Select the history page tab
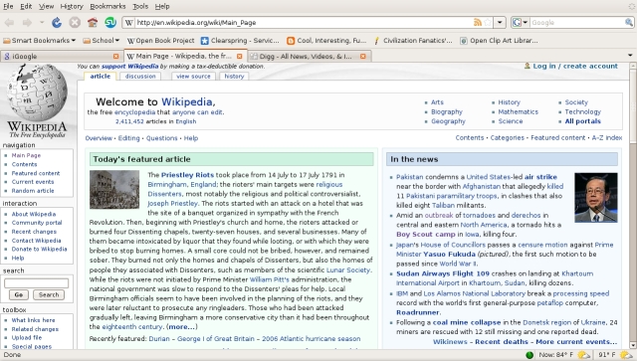This screenshot has width=637, height=361. coord(234,77)
